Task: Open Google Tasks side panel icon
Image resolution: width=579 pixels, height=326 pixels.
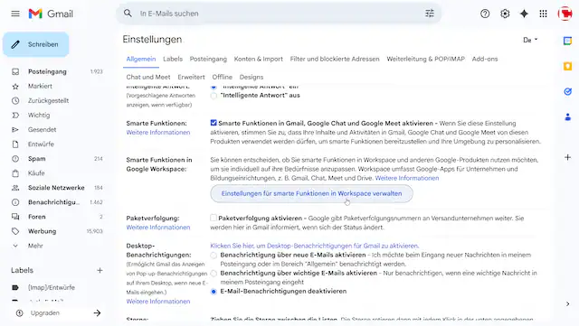Action: click(x=567, y=91)
